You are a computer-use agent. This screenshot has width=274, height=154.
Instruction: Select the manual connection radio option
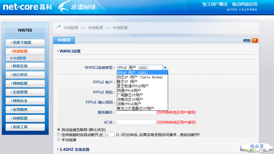click(x=59, y=140)
